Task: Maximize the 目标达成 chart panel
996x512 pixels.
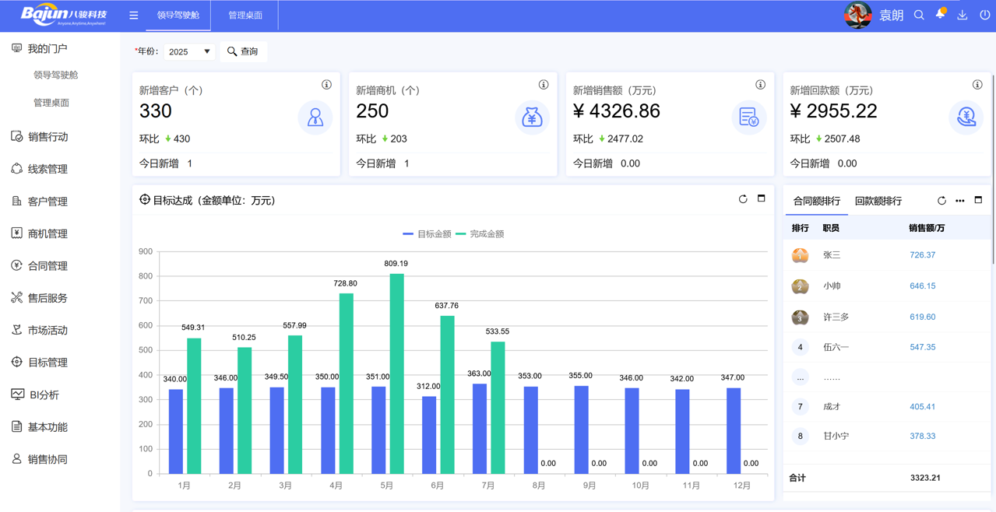Action: pos(762,199)
